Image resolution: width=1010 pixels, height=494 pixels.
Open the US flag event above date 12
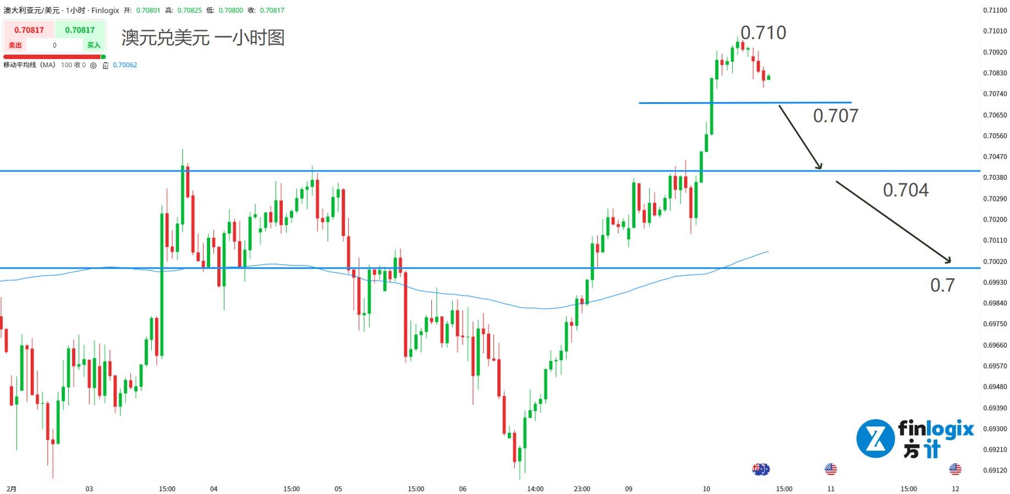(955, 469)
